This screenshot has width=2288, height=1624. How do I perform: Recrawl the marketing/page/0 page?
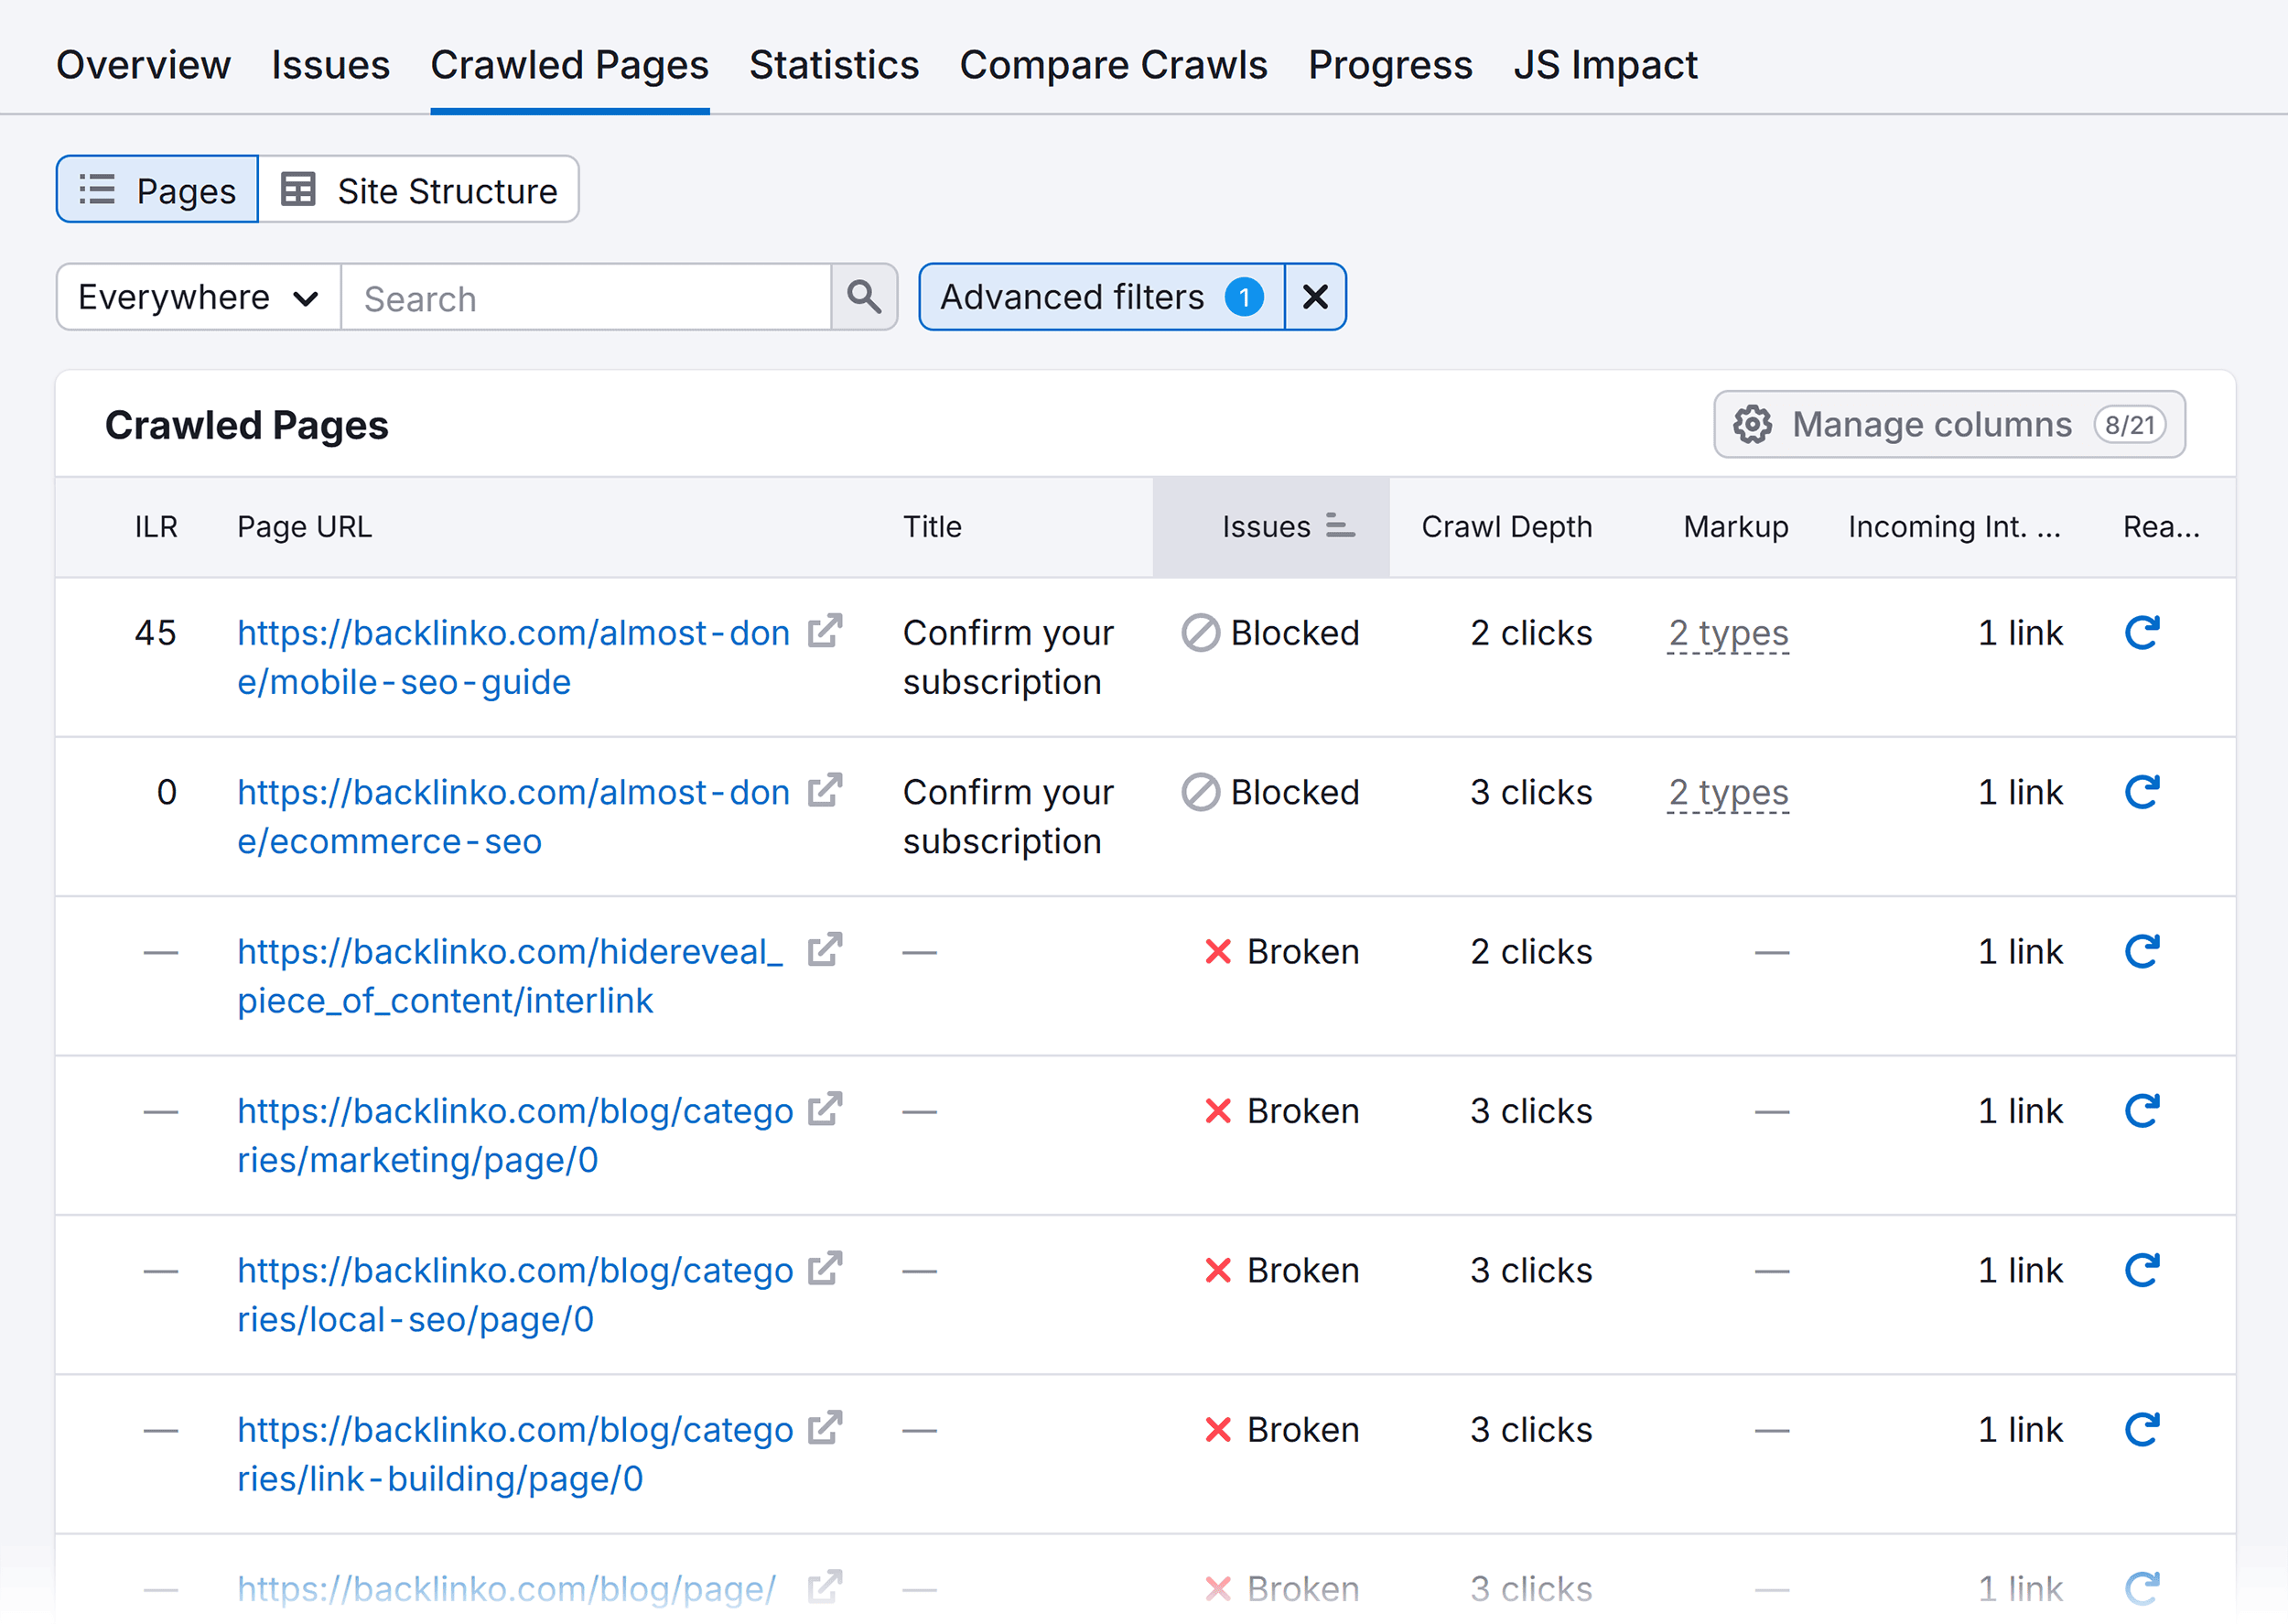tap(2142, 1110)
